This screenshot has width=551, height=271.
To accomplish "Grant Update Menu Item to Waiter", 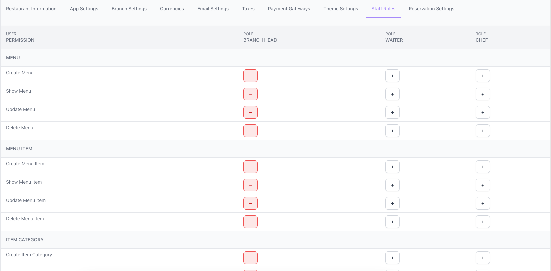I will coord(392,203).
